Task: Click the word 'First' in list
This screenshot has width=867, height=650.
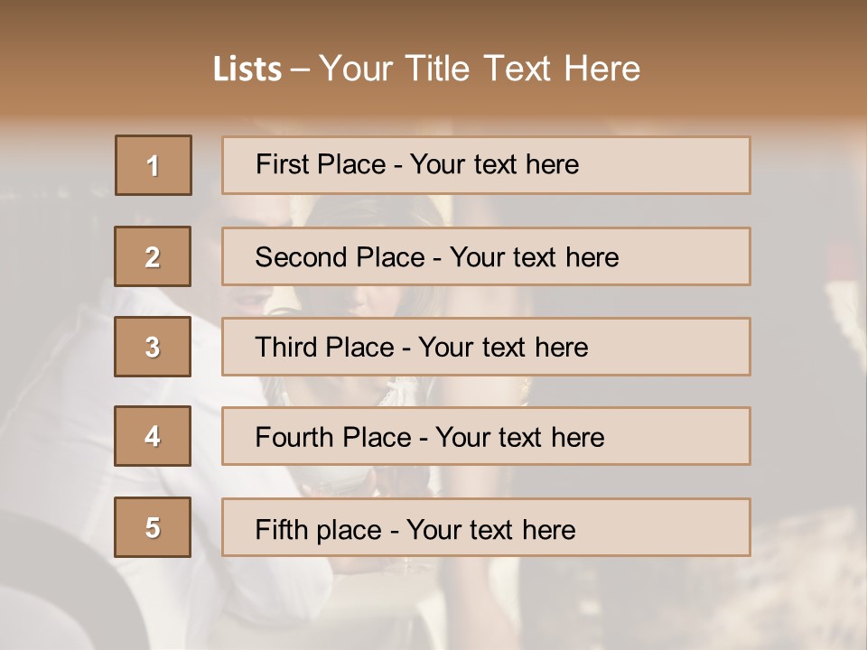Action: (280, 164)
